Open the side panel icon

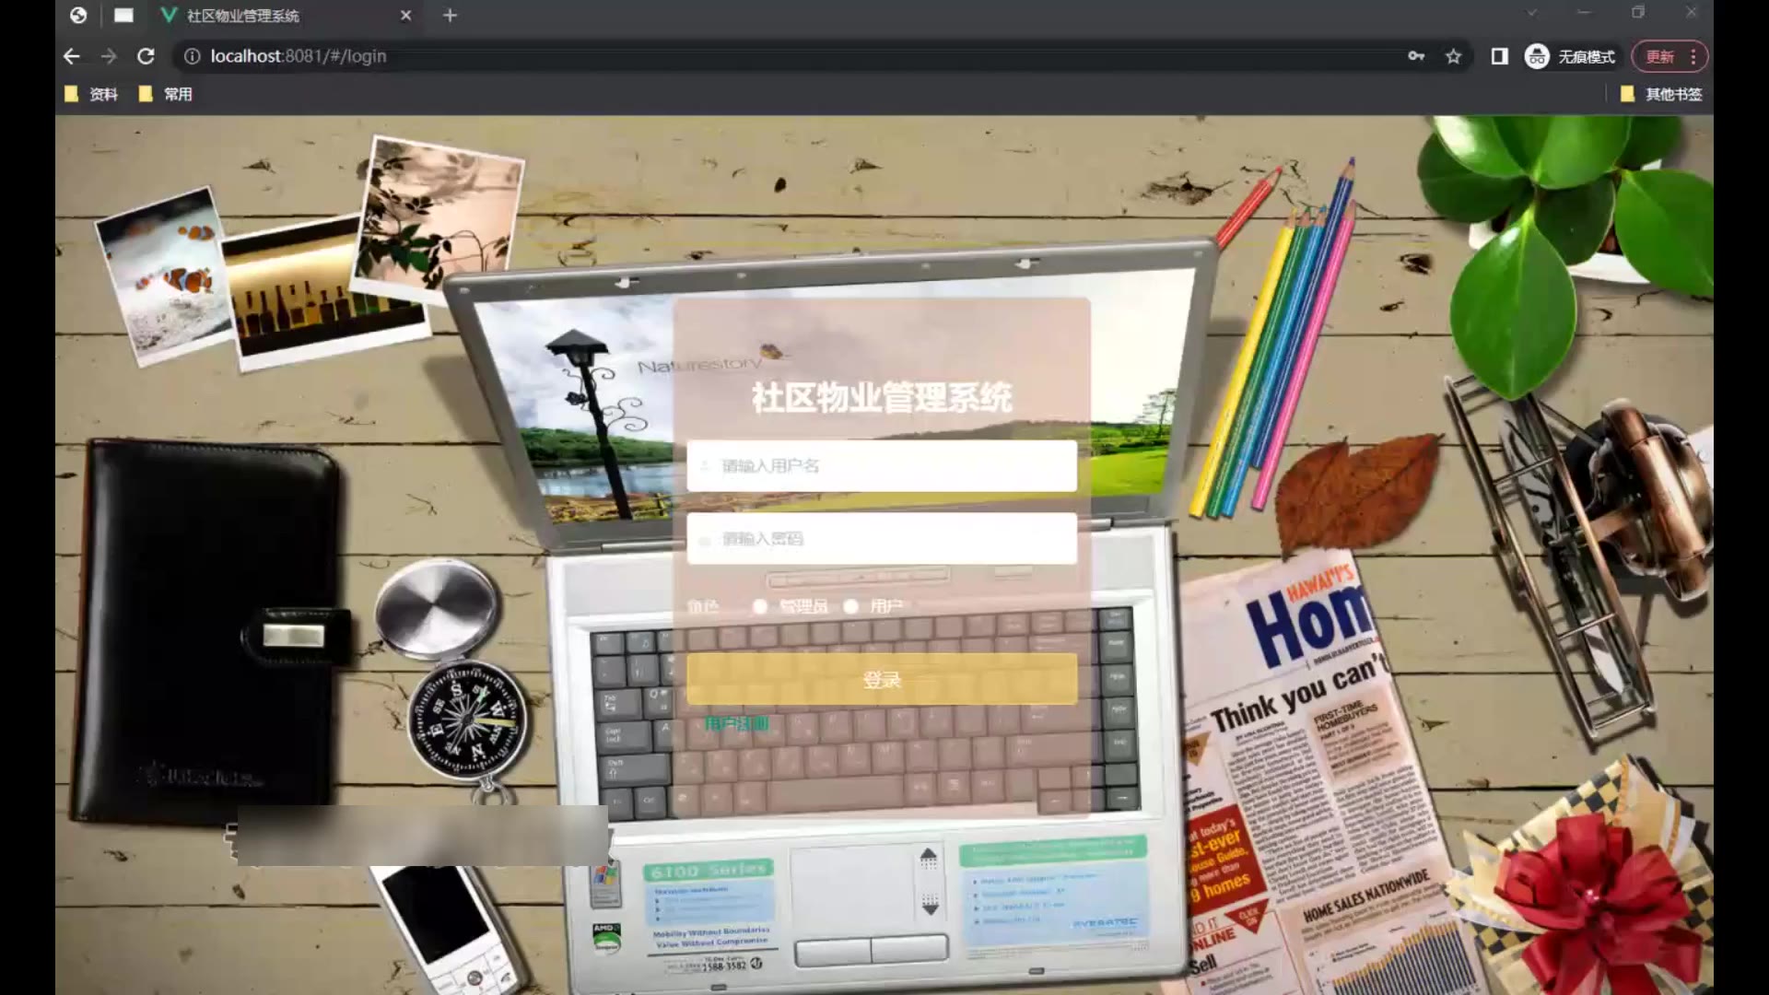(x=1499, y=56)
